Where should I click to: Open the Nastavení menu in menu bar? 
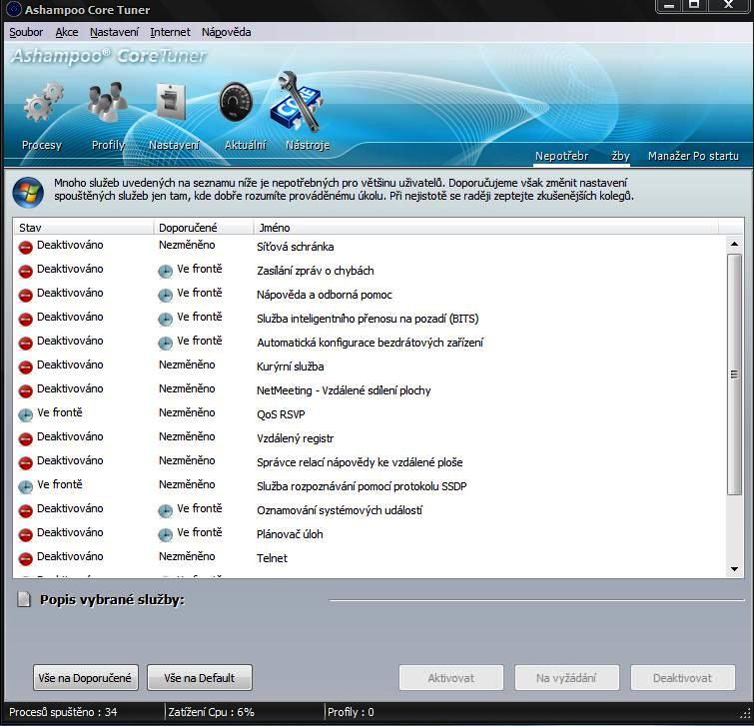point(114,32)
